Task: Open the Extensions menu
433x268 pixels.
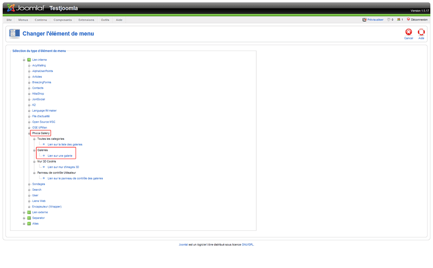Action: pos(86,20)
